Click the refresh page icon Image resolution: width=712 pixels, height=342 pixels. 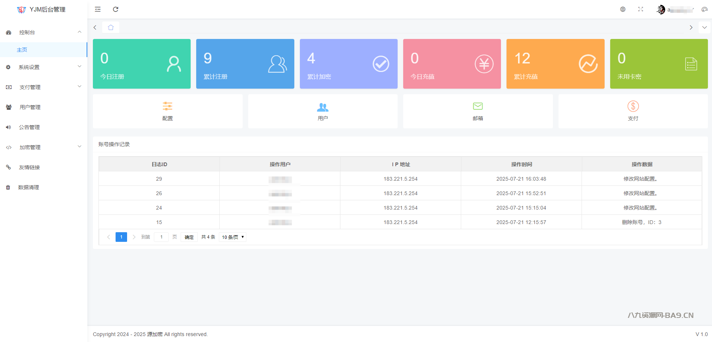tap(116, 9)
